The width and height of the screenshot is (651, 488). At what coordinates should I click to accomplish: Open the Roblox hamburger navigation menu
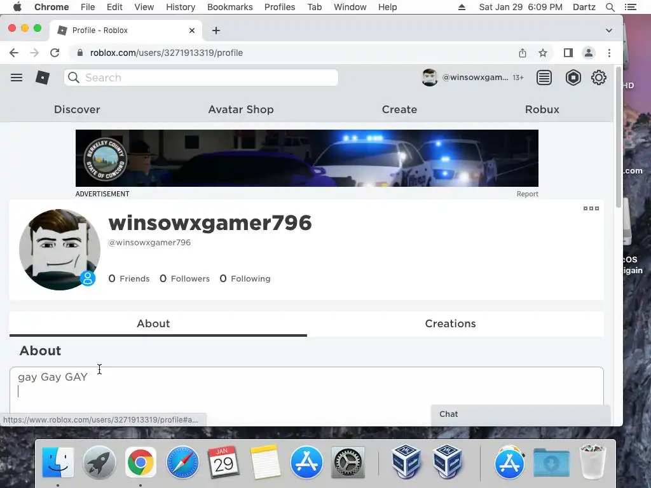[17, 78]
